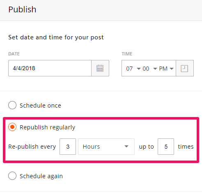This screenshot has height=193, width=202.
Task: Expand the hour dropdown showing 07
Action: (133, 69)
